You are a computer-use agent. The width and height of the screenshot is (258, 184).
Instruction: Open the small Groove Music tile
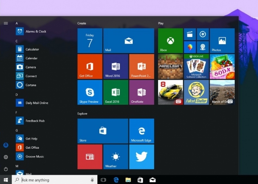pyautogui.click(x=203, y=34)
